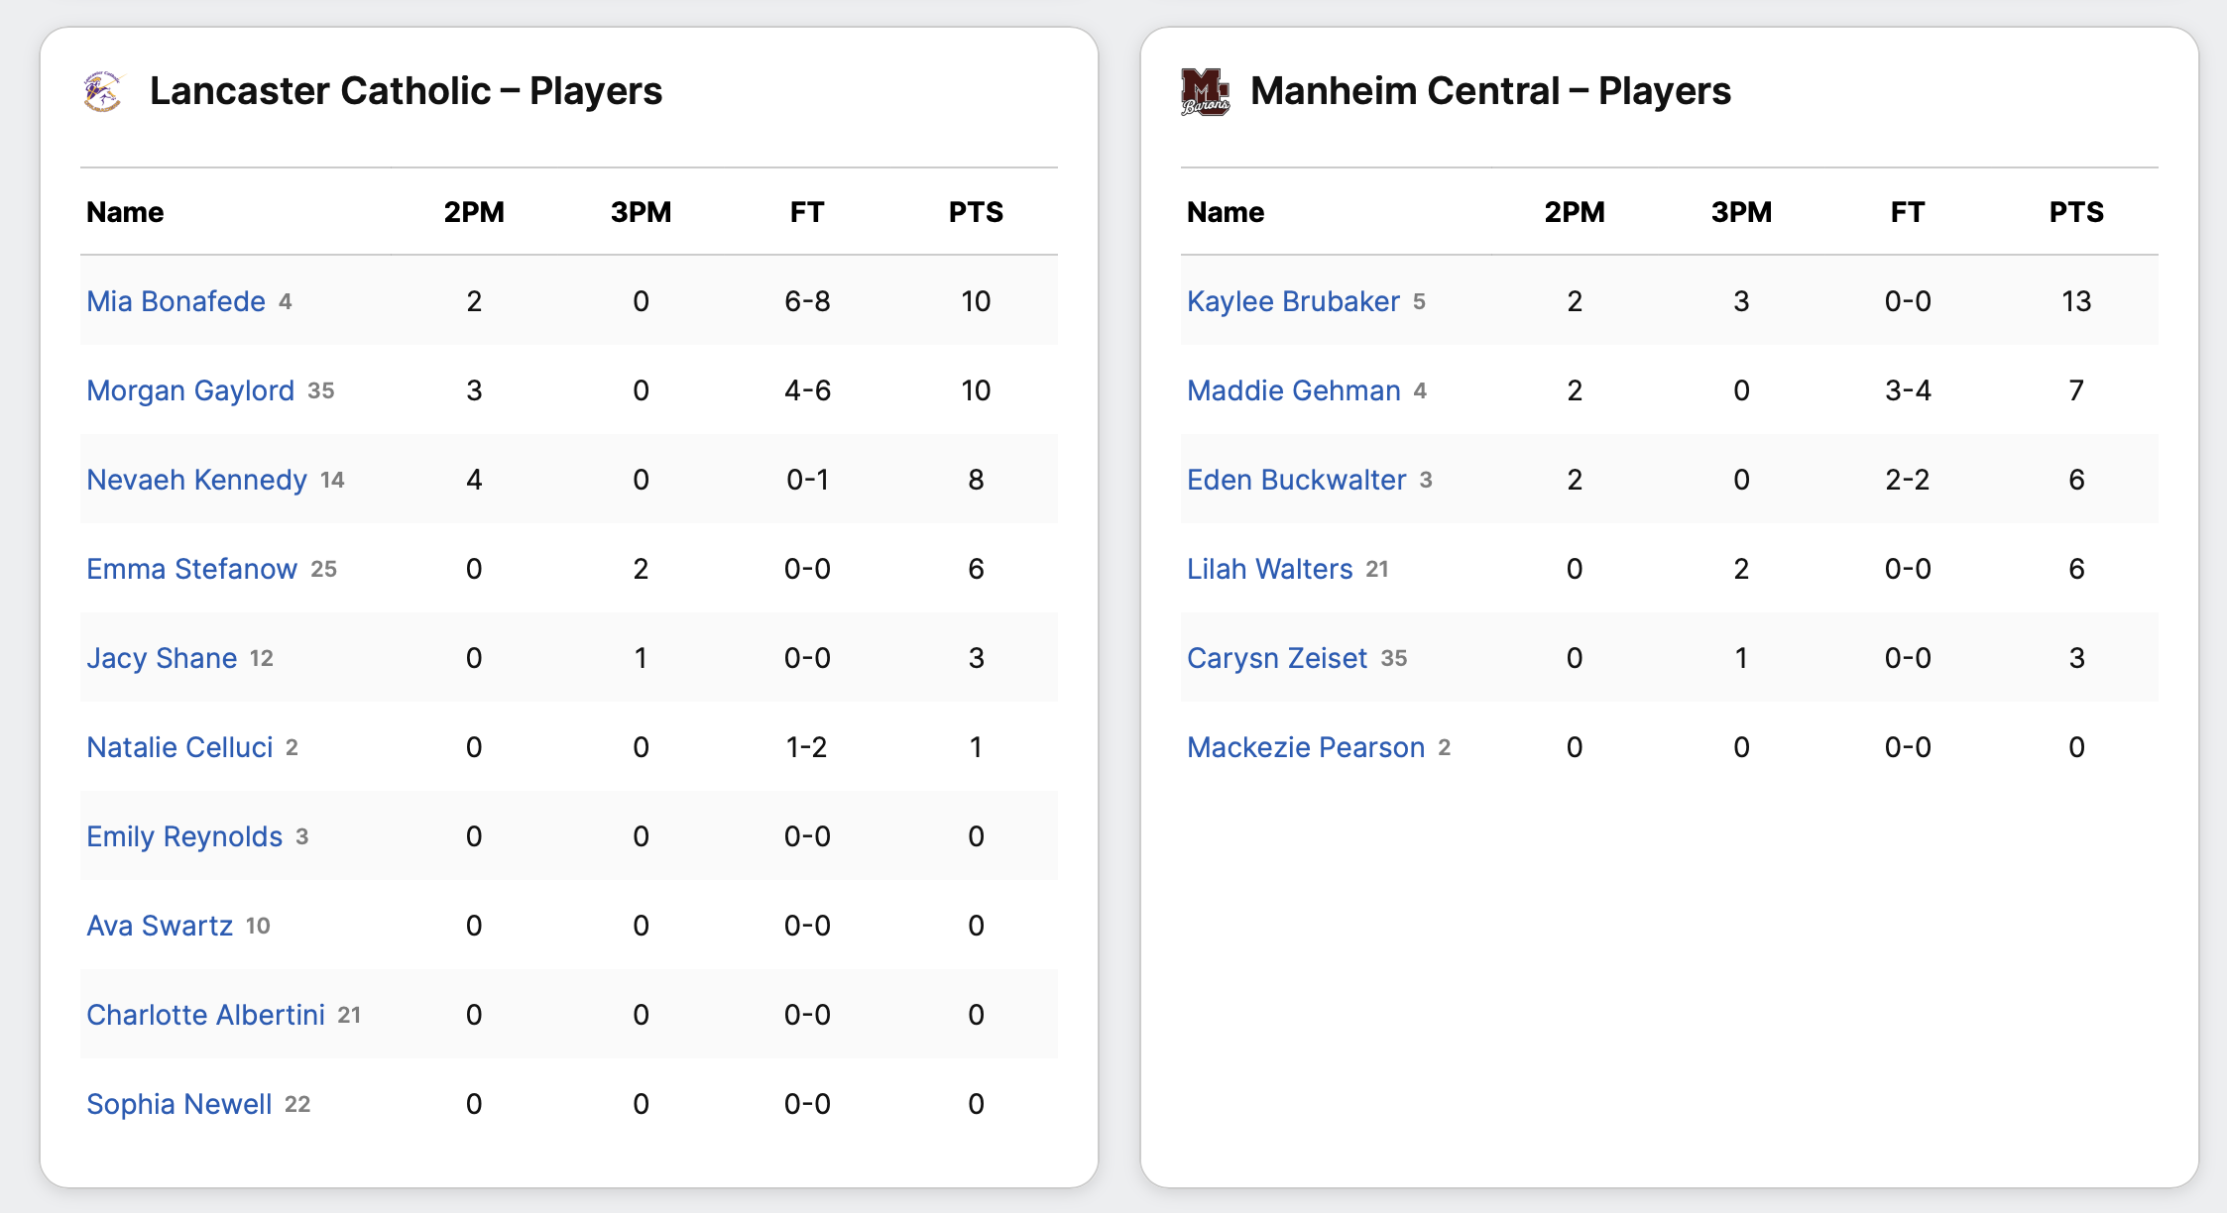
Task: Select the Sophia Newell link
Action: click(178, 1104)
